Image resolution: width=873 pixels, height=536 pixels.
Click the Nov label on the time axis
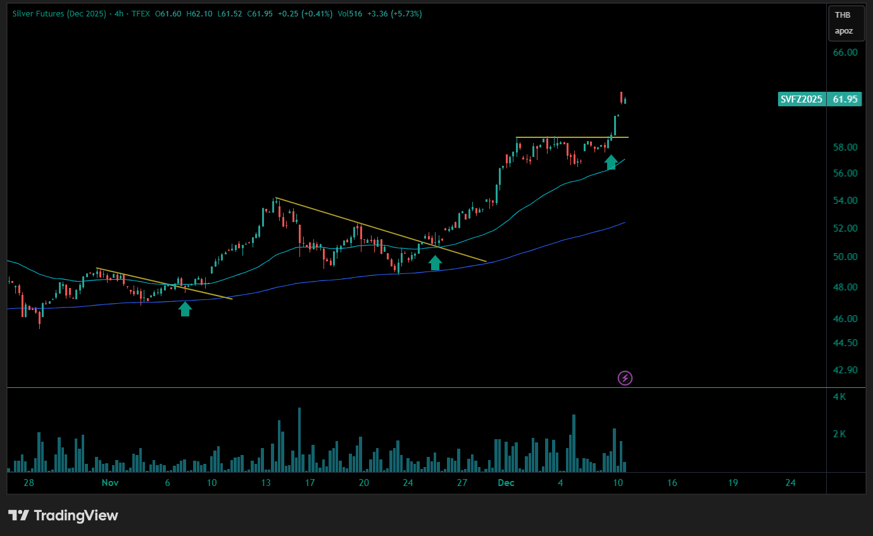coord(110,483)
